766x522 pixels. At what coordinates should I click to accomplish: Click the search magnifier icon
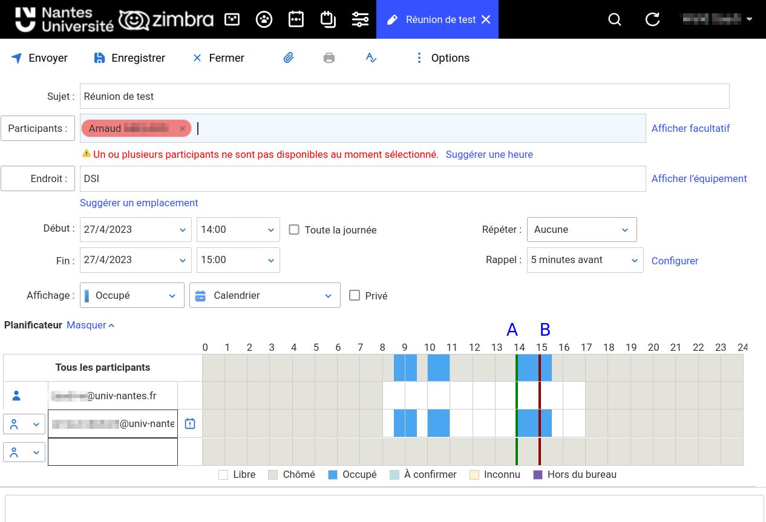click(x=615, y=19)
